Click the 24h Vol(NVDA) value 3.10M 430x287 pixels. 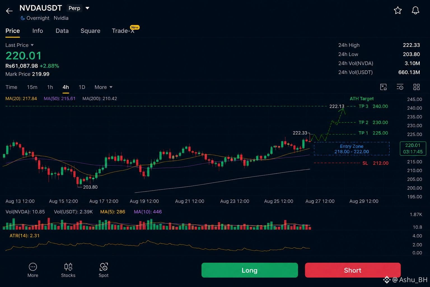coord(412,63)
